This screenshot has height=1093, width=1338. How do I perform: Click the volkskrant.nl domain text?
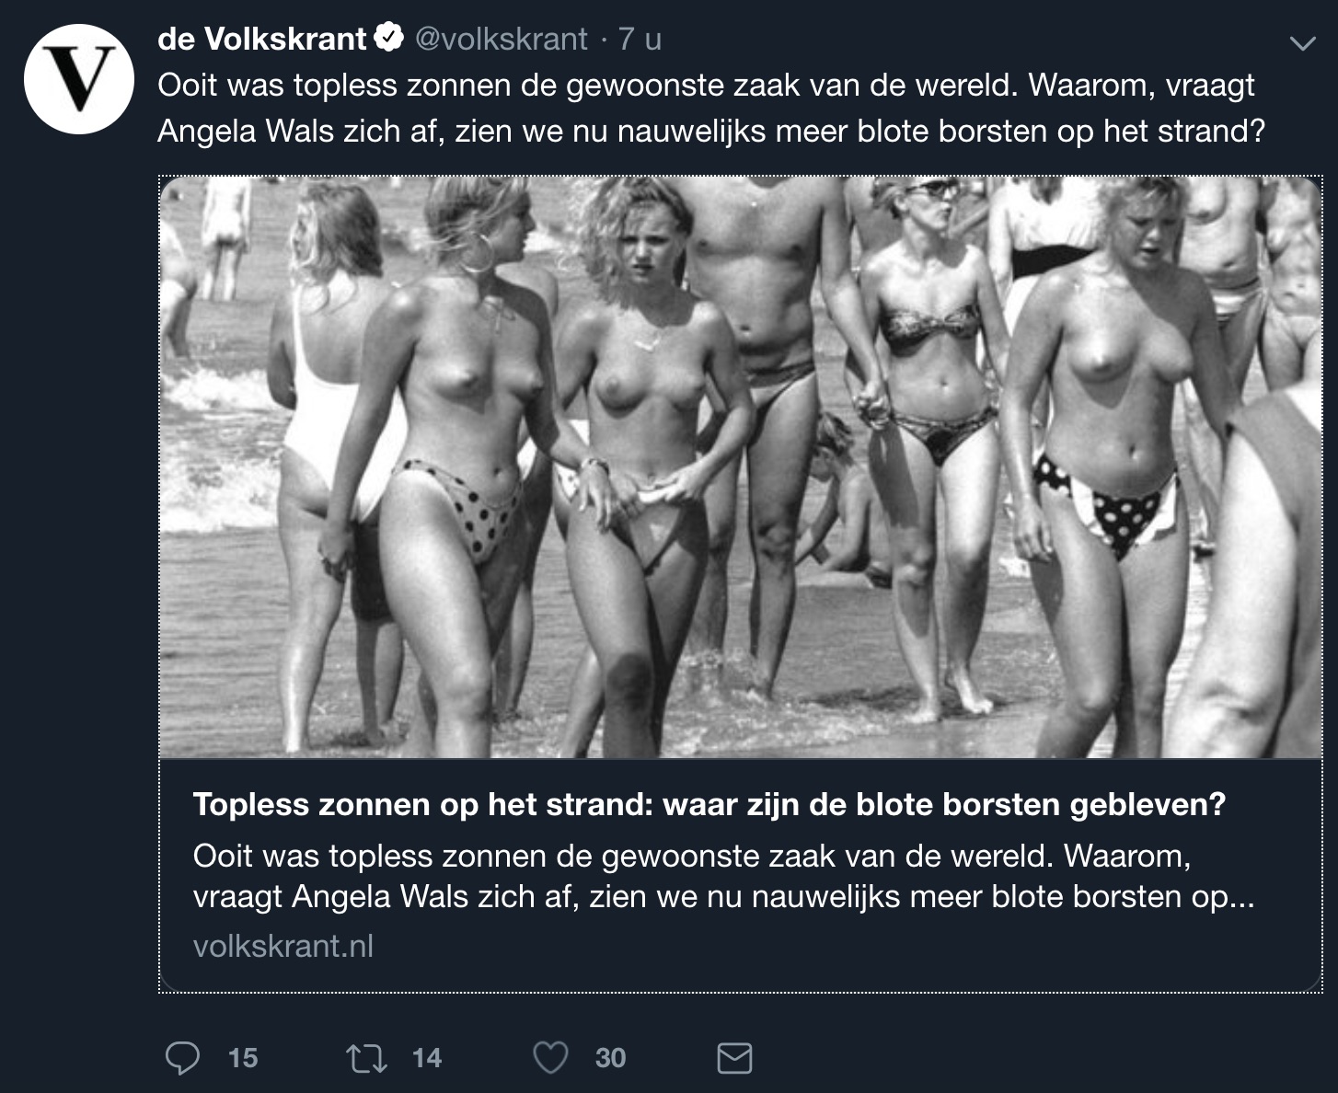(x=283, y=946)
